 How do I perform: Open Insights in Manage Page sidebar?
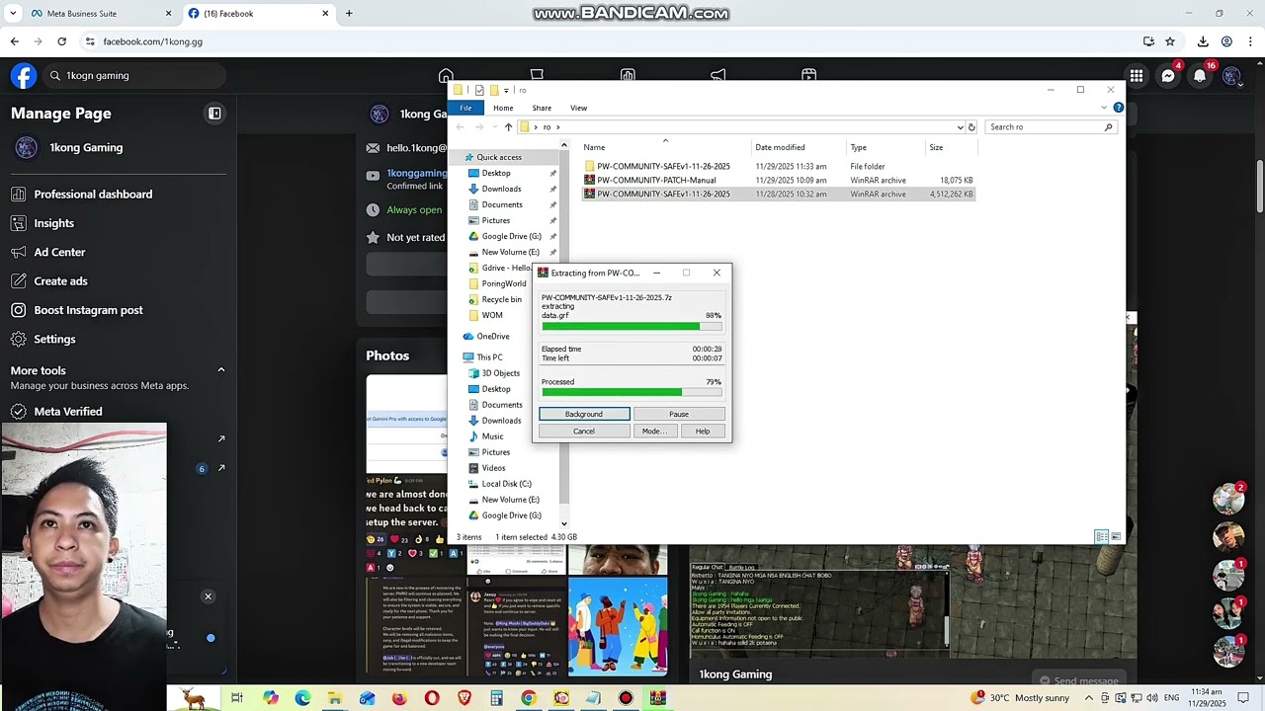pyautogui.click(x=53, y=223)
